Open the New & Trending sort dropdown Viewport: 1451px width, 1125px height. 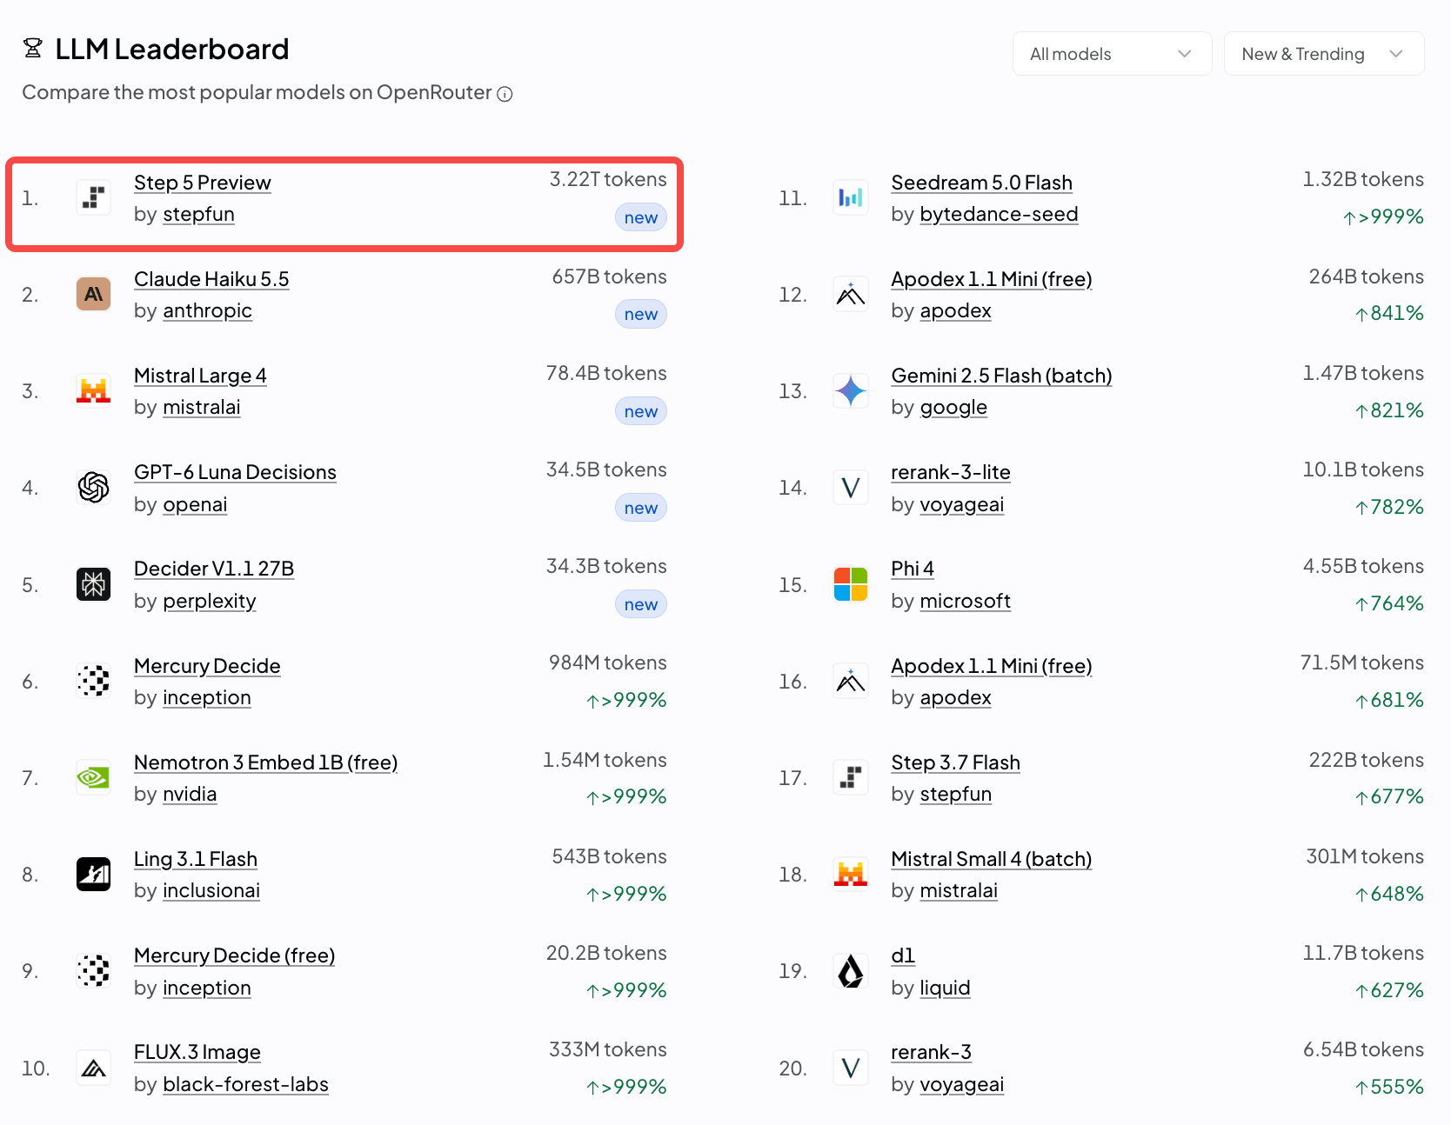click(1323, 54)
